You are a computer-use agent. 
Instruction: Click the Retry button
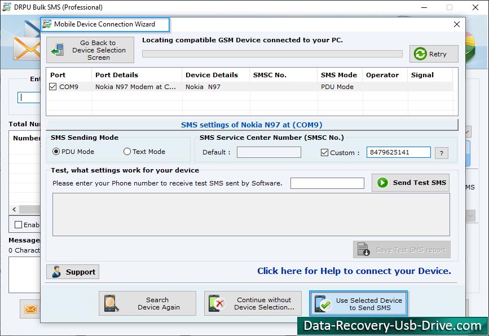(x=434, y=54)
